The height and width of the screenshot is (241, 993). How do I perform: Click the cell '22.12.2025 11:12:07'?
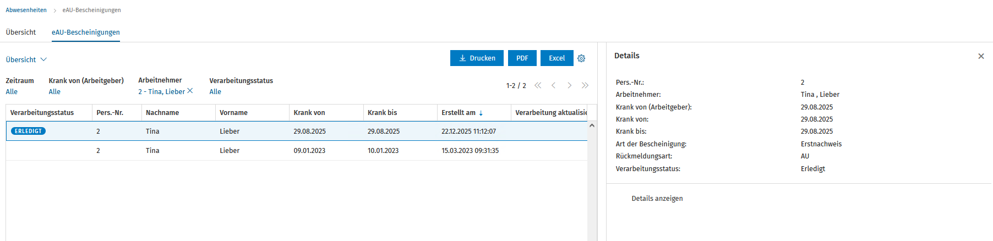click(x=468, y=132)
